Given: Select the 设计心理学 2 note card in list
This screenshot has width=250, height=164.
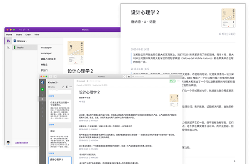Looking at the screenshot, I should pyautogui.click(x=60, y=160).
